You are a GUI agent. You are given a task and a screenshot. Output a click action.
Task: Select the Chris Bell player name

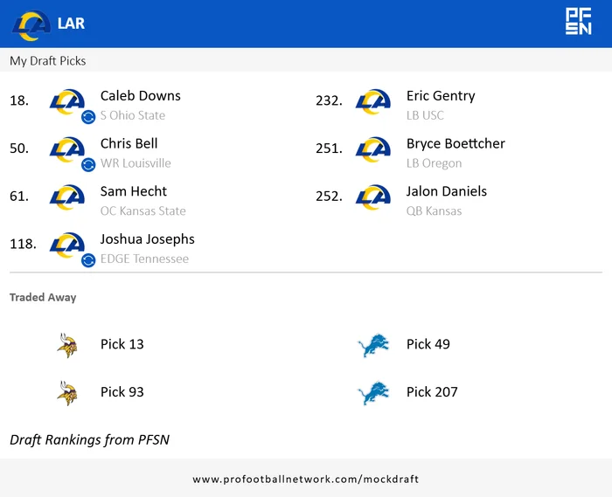[129, 144]
